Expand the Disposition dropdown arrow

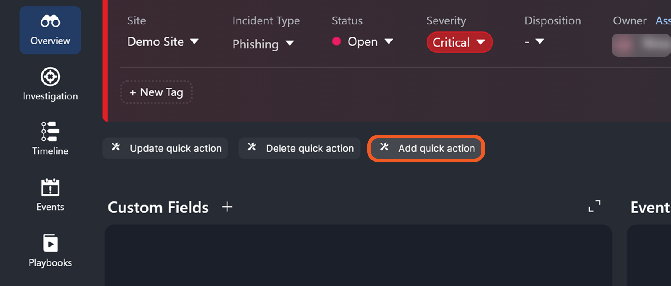(539, 41)
